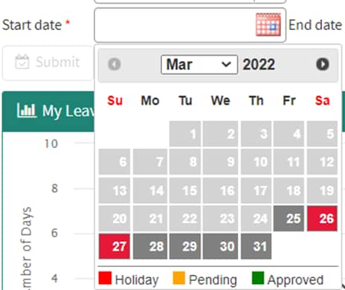Click the Submit calendar check icon
Screen dimensions: 345x290
tap(22, 62)
